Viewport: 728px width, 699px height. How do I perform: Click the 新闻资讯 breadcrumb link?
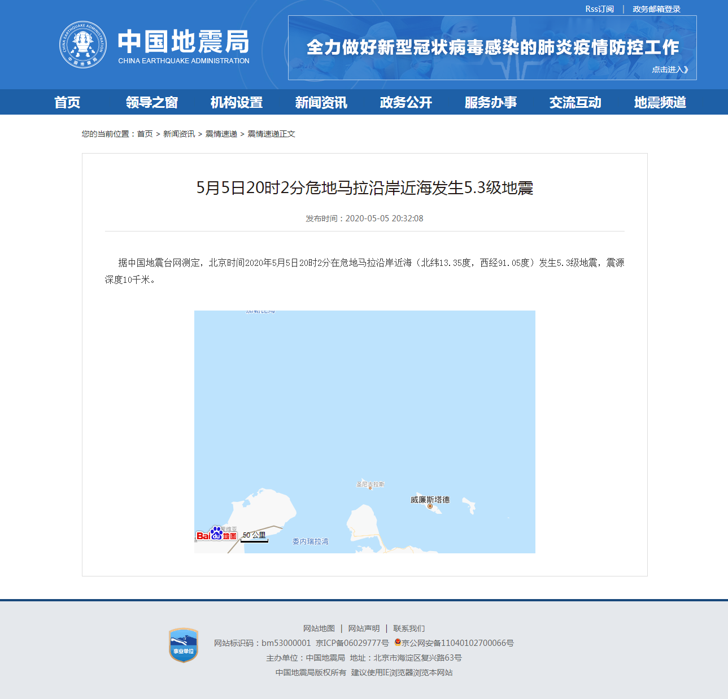click(179, 134)
